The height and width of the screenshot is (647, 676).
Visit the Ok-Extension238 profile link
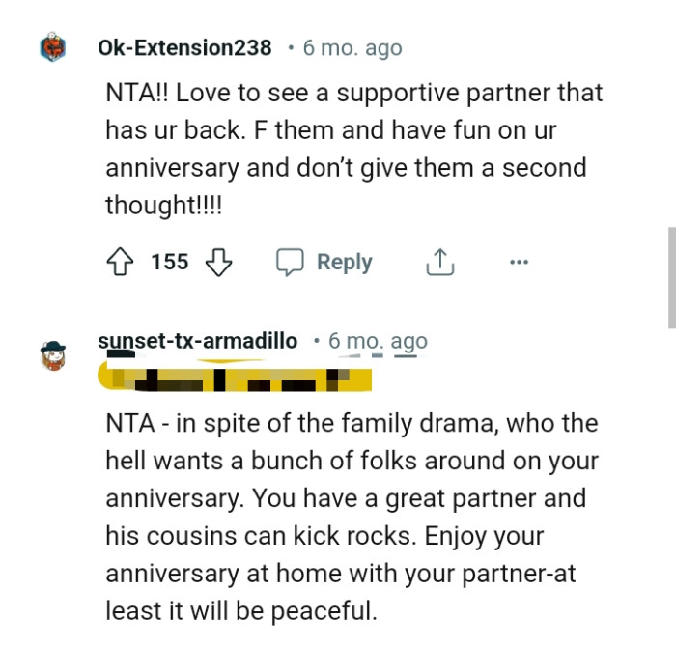184,47
